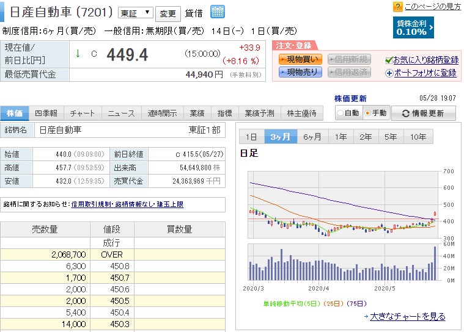Screen dimensions: 464x332
Task: Open the 東証 market dropdown
Action: click(136, 13)
